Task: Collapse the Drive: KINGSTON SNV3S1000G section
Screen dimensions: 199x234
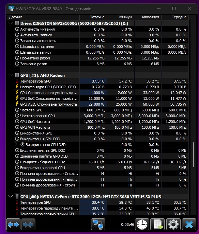Action: point(11,23)
